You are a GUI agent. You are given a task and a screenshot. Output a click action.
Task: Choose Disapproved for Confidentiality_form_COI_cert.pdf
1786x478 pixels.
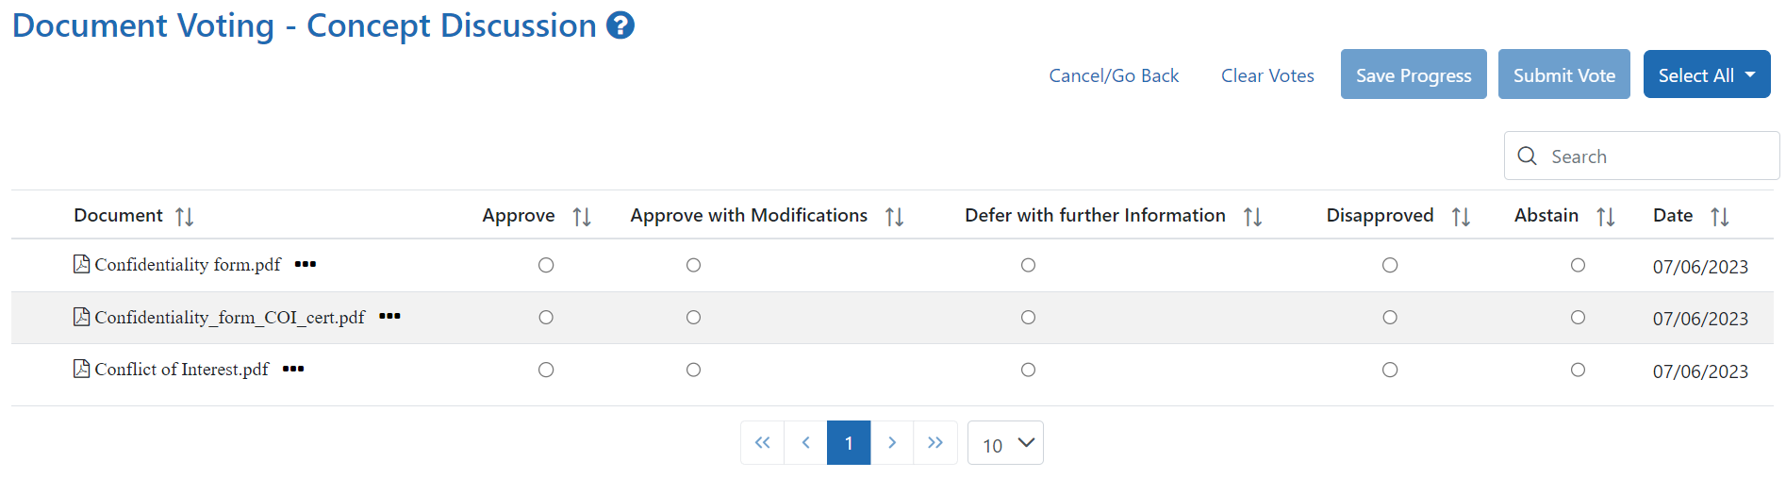[1390, 317]
